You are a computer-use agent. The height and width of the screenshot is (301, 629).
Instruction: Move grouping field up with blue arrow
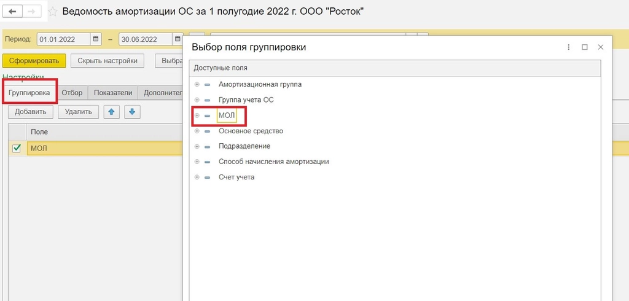point(112,112)
